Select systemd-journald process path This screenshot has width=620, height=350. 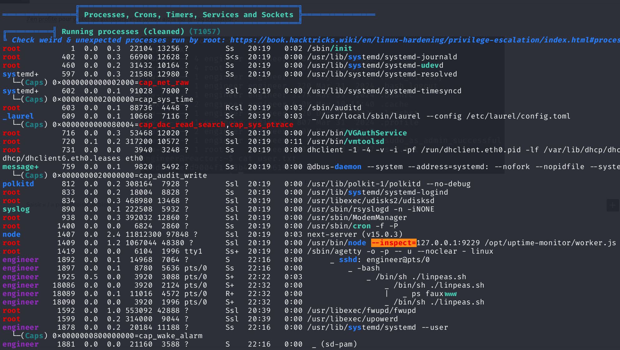click(382, 57)
